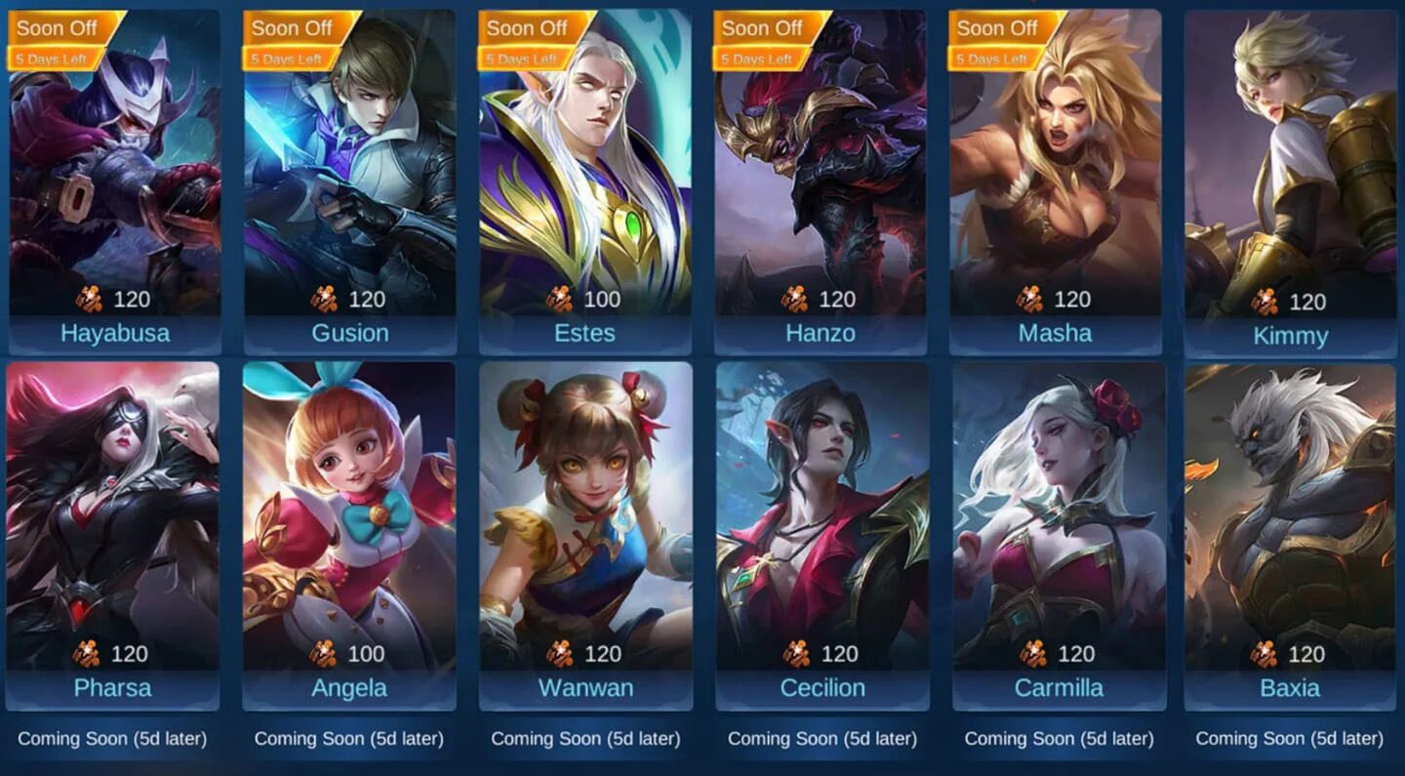Click the ticket icon on Cecilion card
The image size is (1405, 776).
(x=796, y=653)
